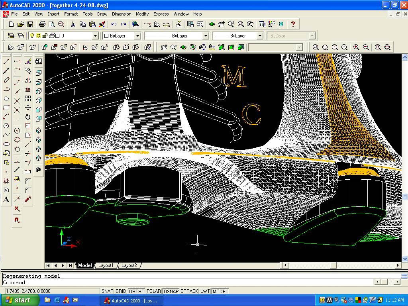Disable OSNAP in the status bar

171,291
